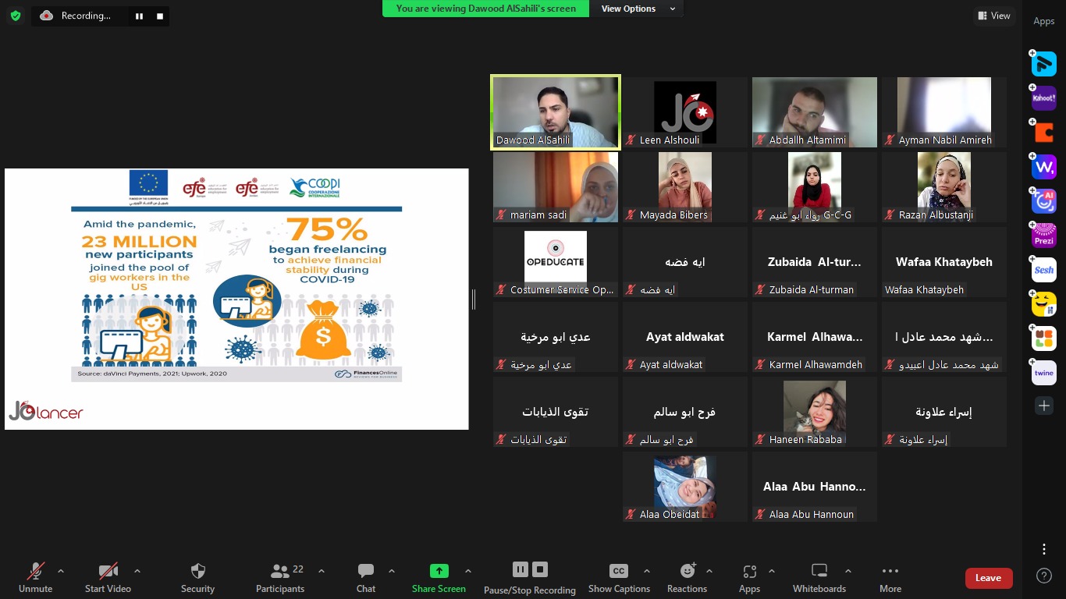The image size is (1066, 599).
Task: Click the green Share Screen button
Action: [439, 577]
